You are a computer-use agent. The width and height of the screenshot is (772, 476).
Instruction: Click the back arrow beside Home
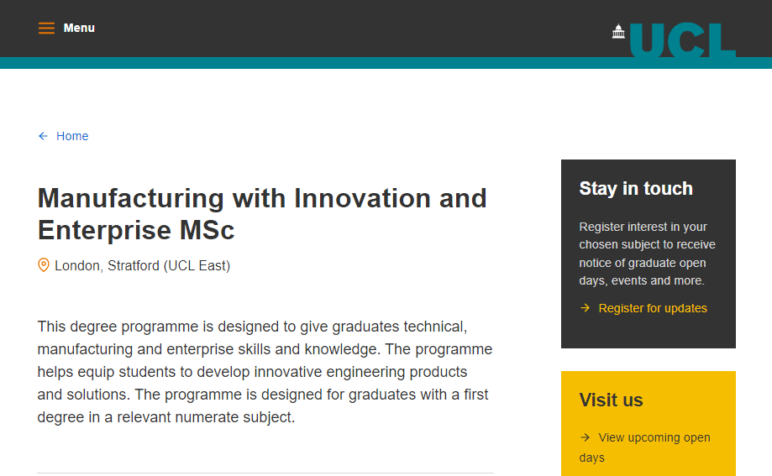(43, 136)
